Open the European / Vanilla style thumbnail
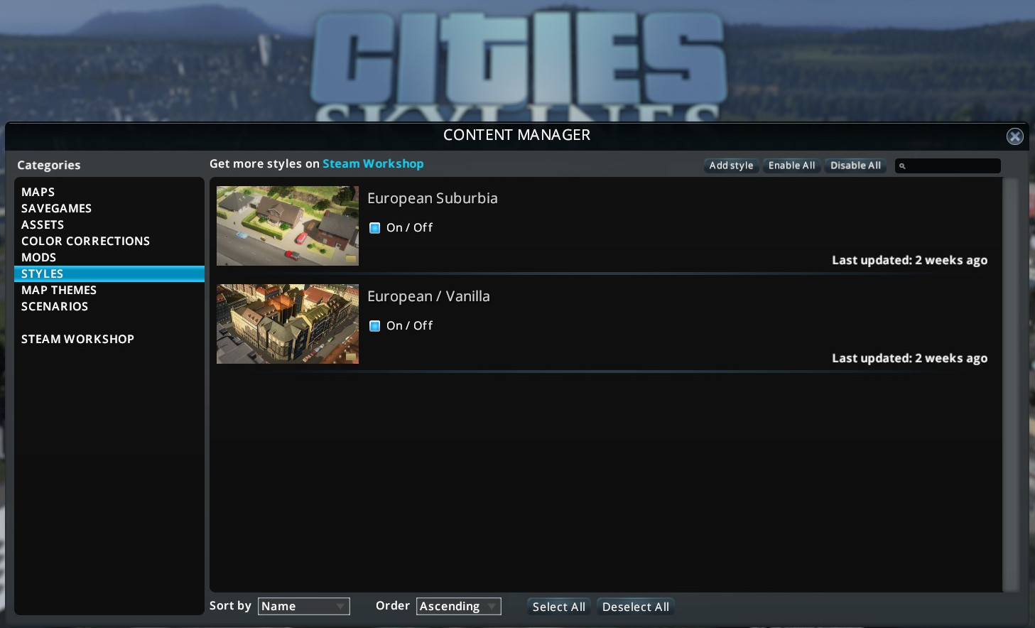 coord(287,324)
